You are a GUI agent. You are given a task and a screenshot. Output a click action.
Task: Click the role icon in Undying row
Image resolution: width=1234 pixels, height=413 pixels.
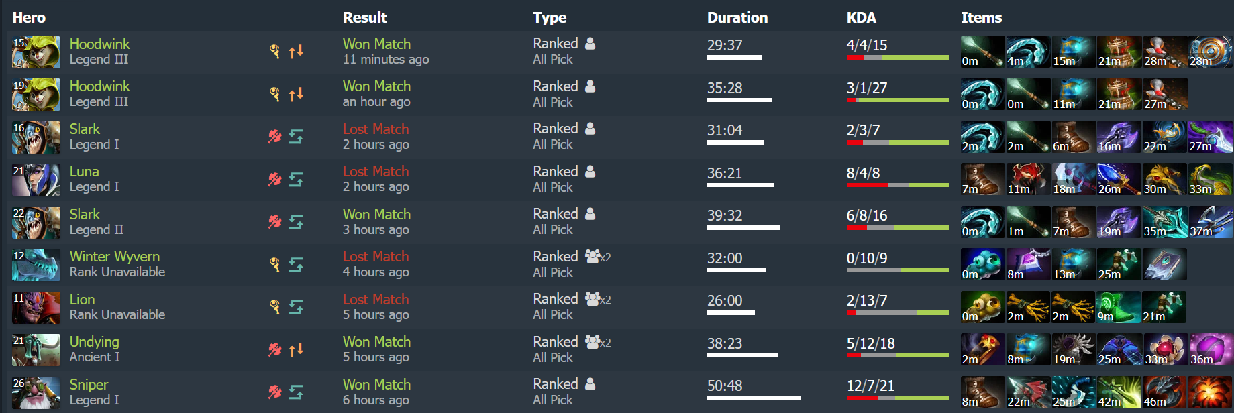[x=275, y=349]
